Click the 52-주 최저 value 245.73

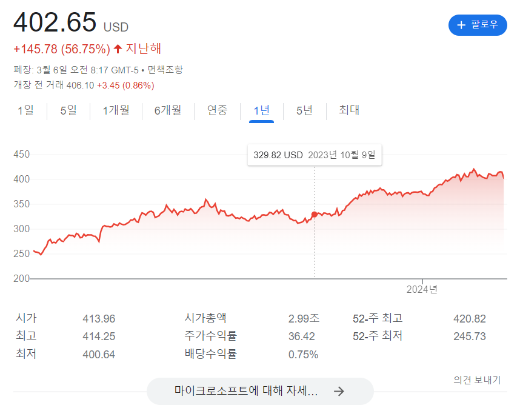tap(470, 336)
